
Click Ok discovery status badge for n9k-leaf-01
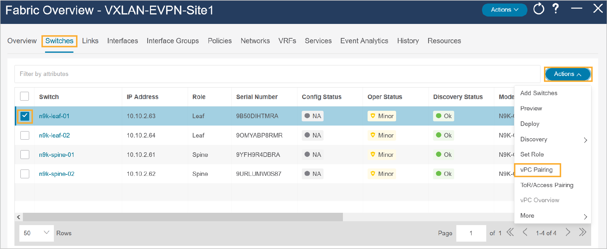444,116
